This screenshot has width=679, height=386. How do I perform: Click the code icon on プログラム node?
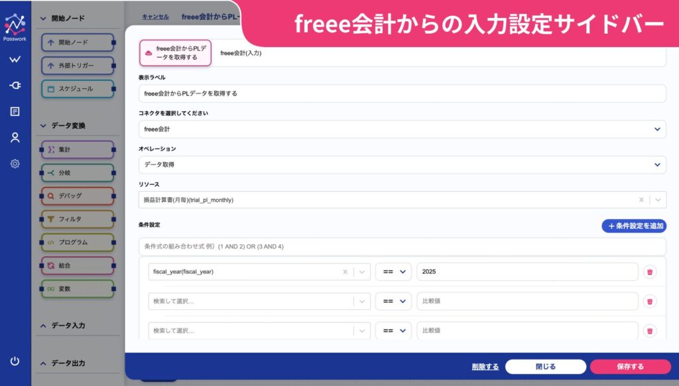pyautogui.click(x=51, y=242)
